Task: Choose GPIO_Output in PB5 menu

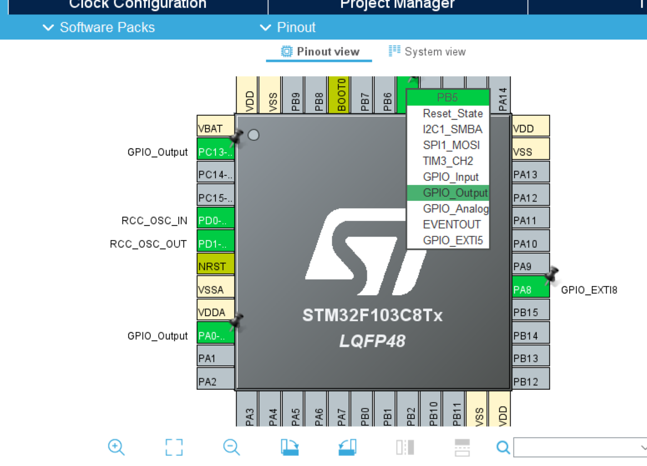Action: tap(448, 193)
